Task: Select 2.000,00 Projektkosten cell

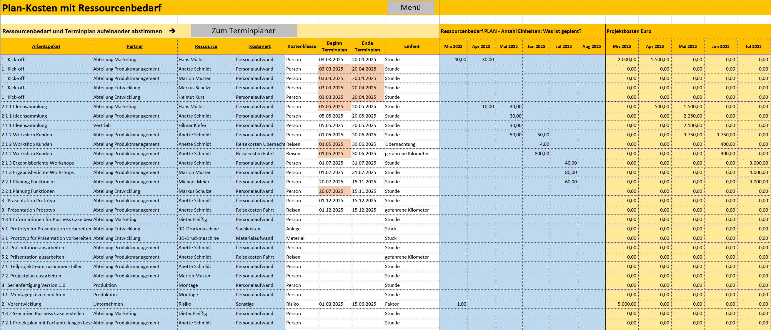Action: [x=622, y=59]
